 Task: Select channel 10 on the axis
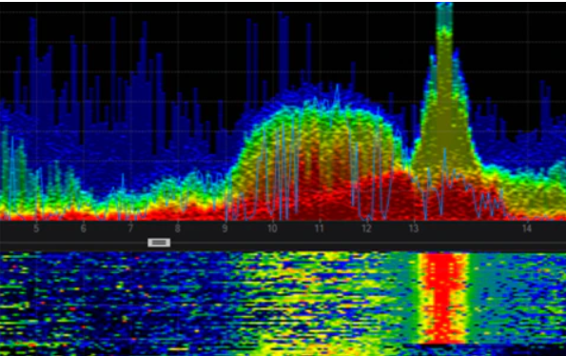pyautogui.click(x=272, y=228)
